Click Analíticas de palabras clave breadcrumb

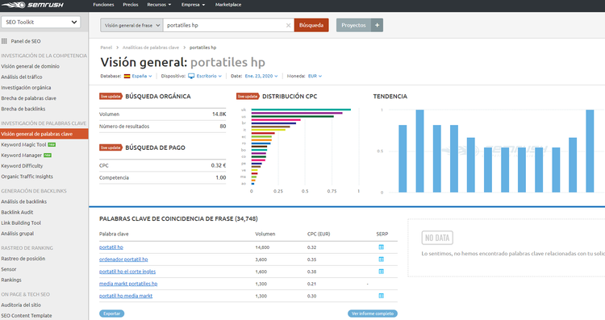(x=151, y=48)
